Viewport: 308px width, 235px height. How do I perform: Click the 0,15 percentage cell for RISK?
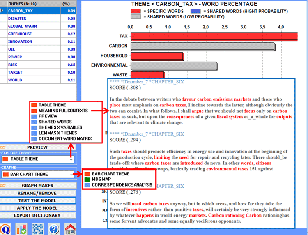[x=68, y=65]
